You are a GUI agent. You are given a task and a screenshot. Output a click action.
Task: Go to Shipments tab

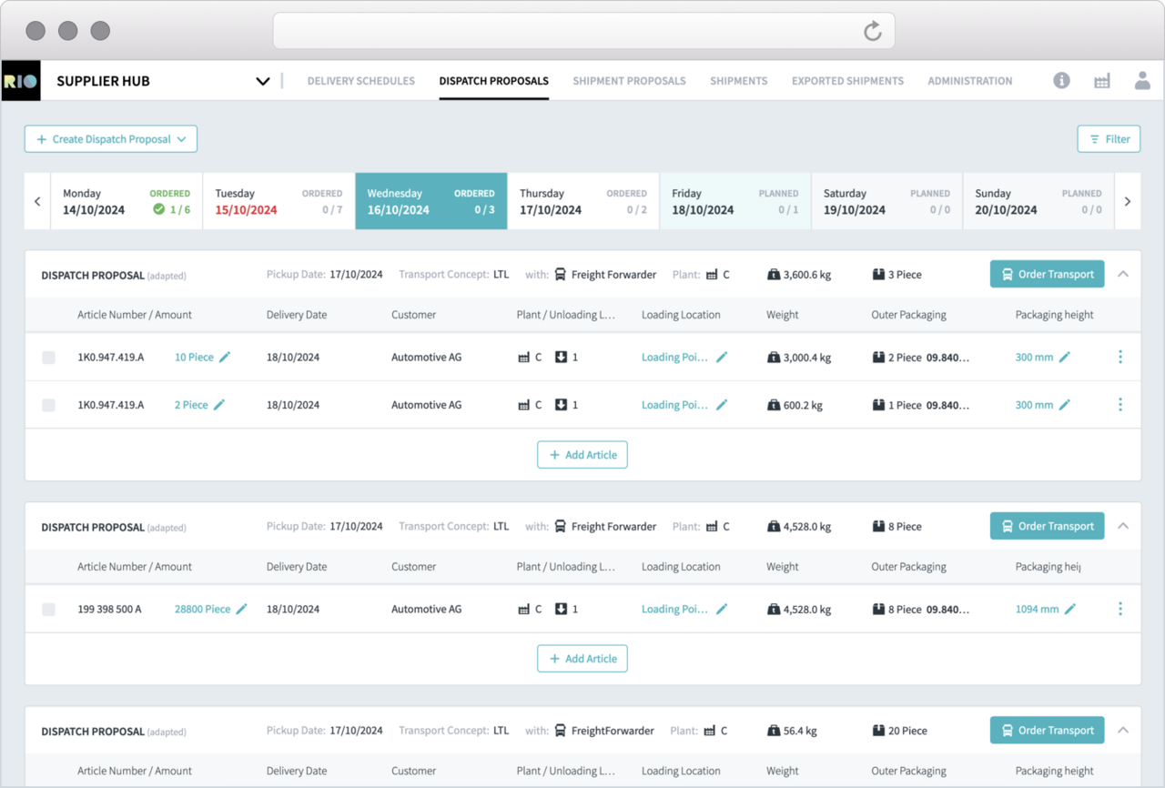(739, 81)
